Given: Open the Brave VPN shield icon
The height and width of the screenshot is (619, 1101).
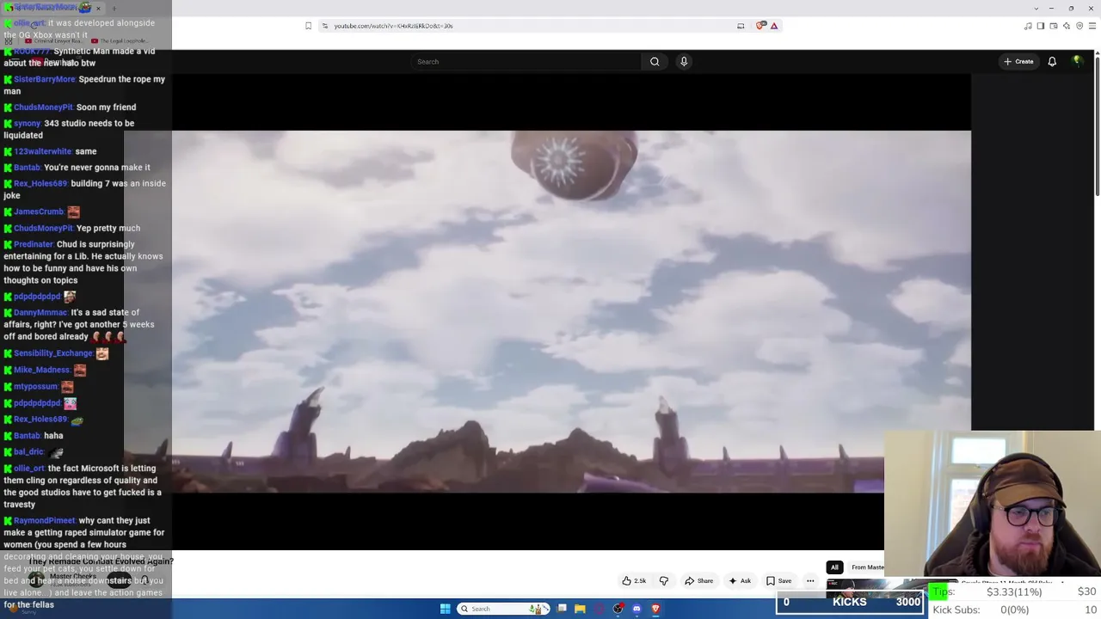Looking at the screenshot, I should tap(1079, 26).
